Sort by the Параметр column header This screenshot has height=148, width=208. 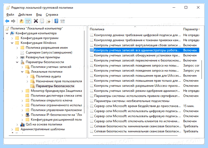(x=191, y=29)
